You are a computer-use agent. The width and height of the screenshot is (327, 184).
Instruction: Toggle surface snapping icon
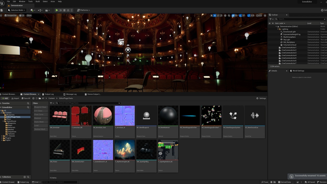229,15
